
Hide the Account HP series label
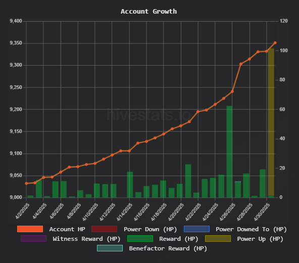click(67, 229)
